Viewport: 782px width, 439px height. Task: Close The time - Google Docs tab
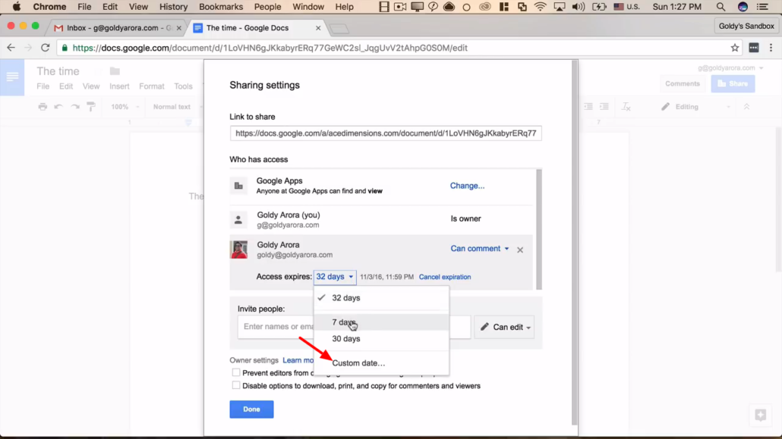pyautogui.click(x=318, y=28)
